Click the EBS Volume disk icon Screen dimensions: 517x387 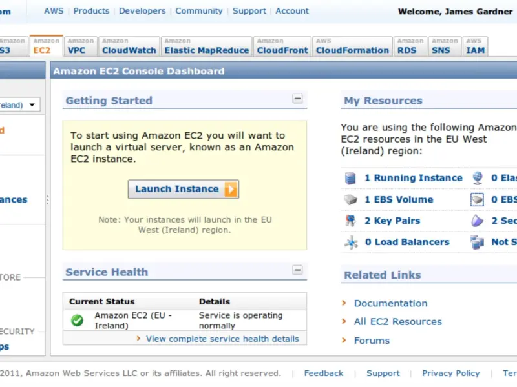click(x=350, y=199)
